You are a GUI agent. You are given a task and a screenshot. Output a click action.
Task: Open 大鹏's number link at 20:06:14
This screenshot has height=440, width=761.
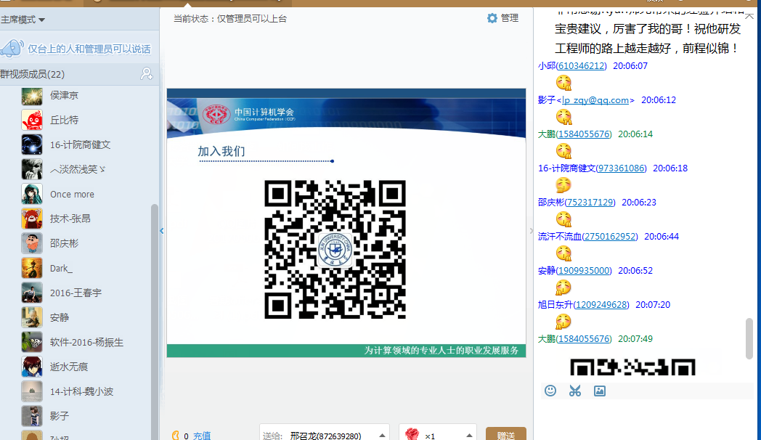pos(583,134)
